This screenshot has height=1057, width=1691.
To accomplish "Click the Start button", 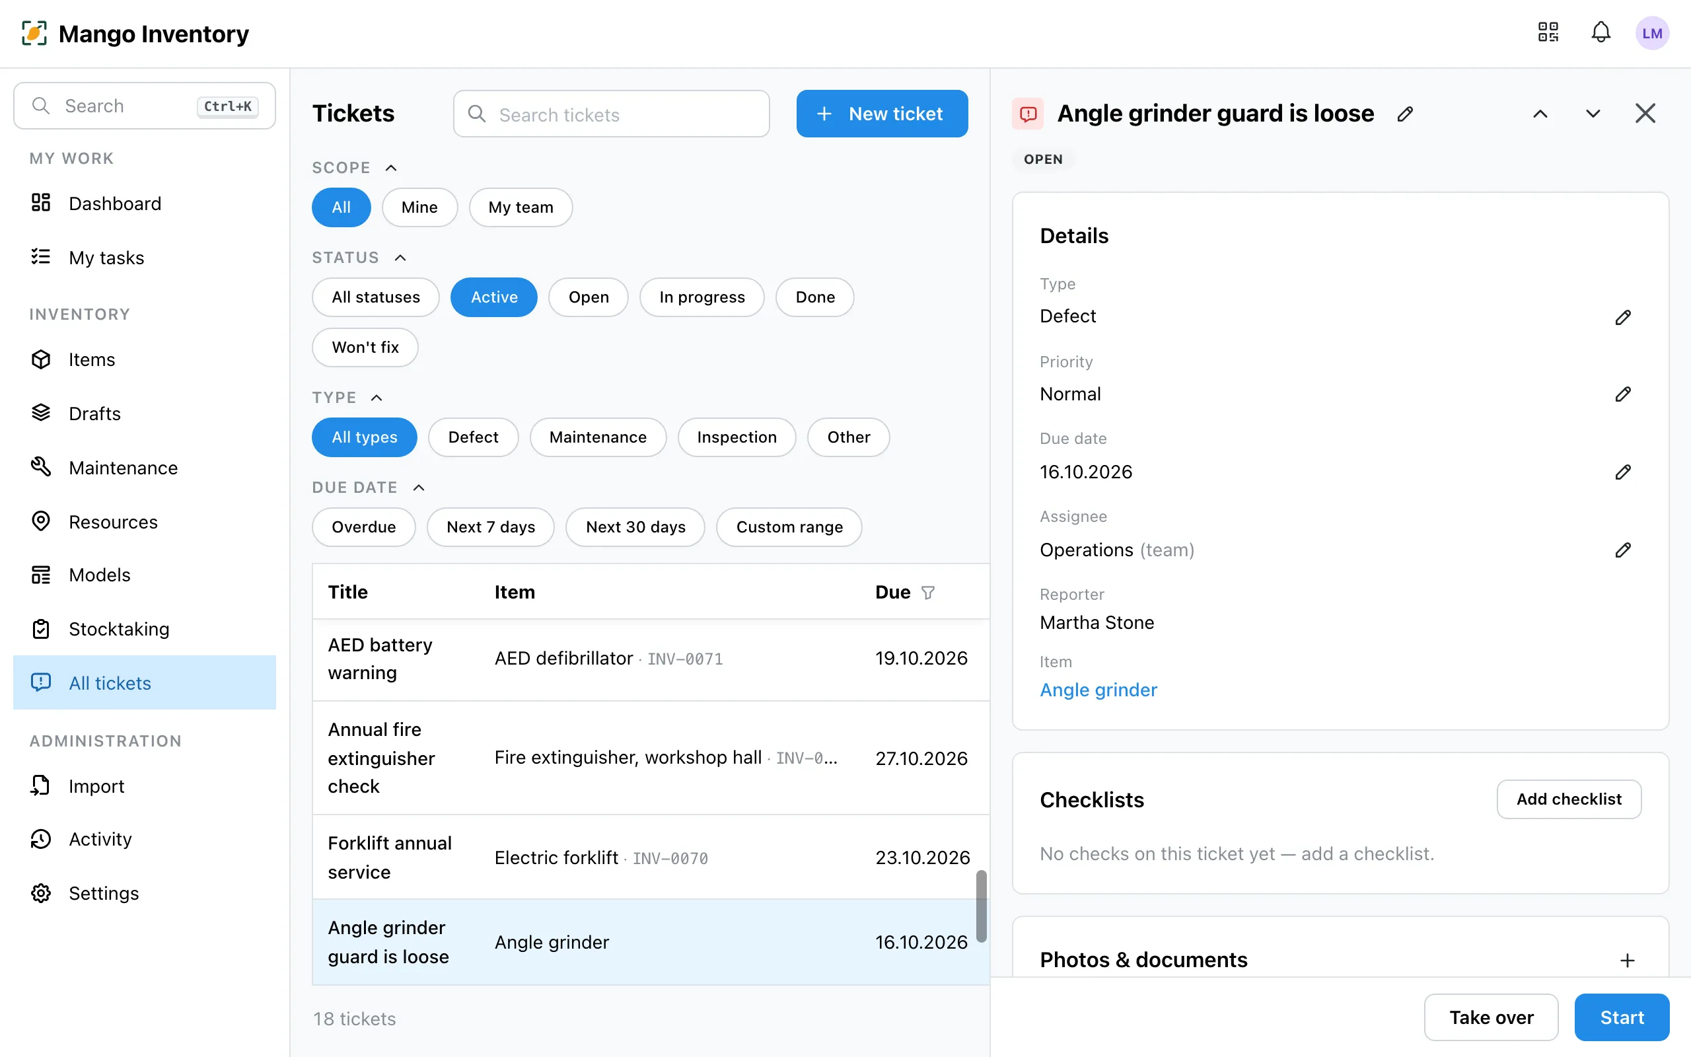I will pyautogui.click(x=1622, y=1018).
